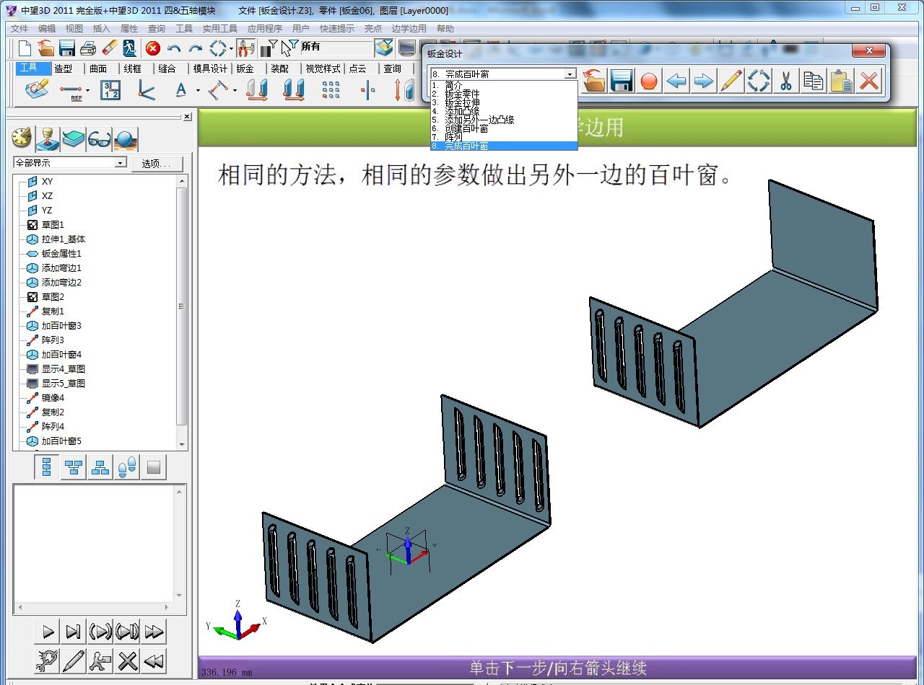Open the 全部显示 filter dropdown
This screenshot has height=685, width=924.
click(120, 162)
